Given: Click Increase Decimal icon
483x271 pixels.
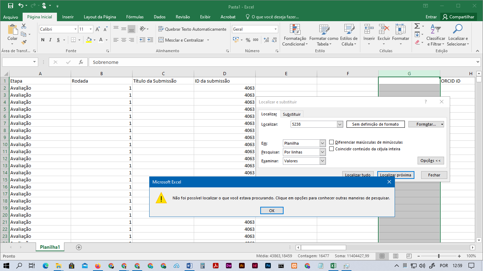Looking at the screenshot, I should [x=266, y=40].
